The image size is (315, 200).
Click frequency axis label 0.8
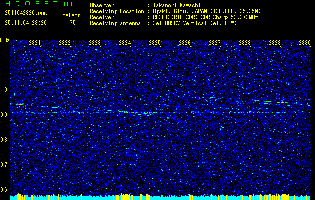click(x=4, y=140)
